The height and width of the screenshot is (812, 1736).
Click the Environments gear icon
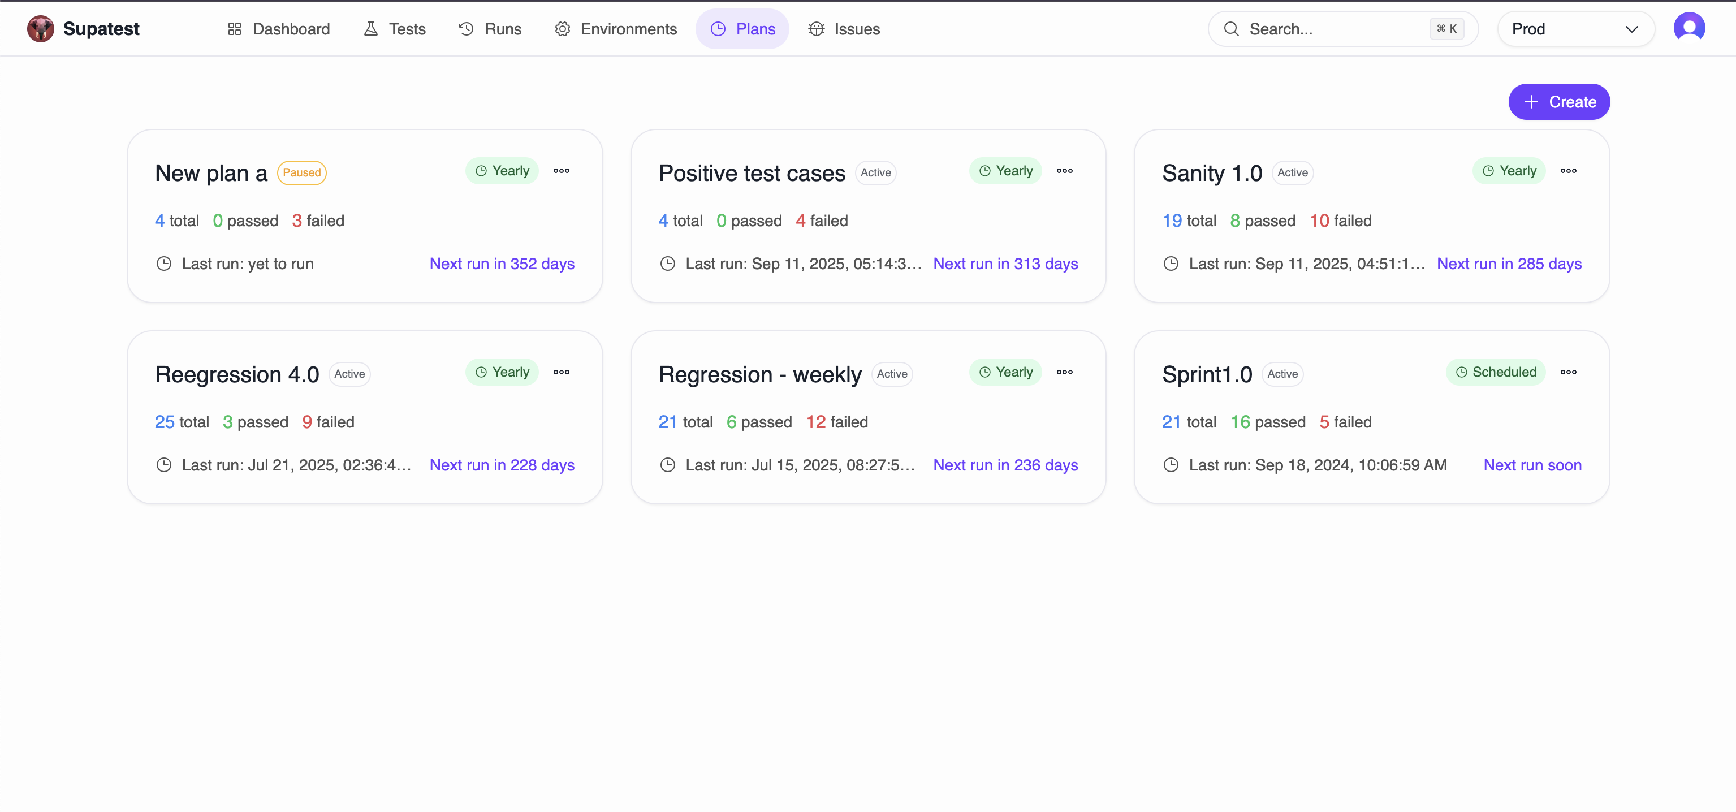click(563, 29)
